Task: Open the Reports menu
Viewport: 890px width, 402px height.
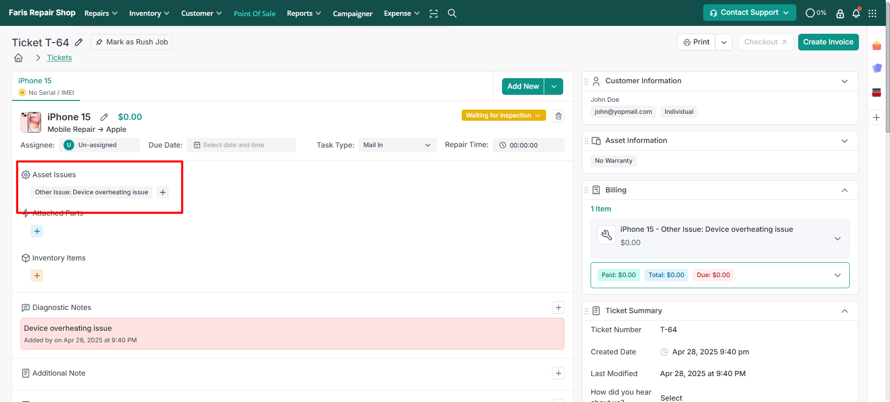Action: pos(304,13)
